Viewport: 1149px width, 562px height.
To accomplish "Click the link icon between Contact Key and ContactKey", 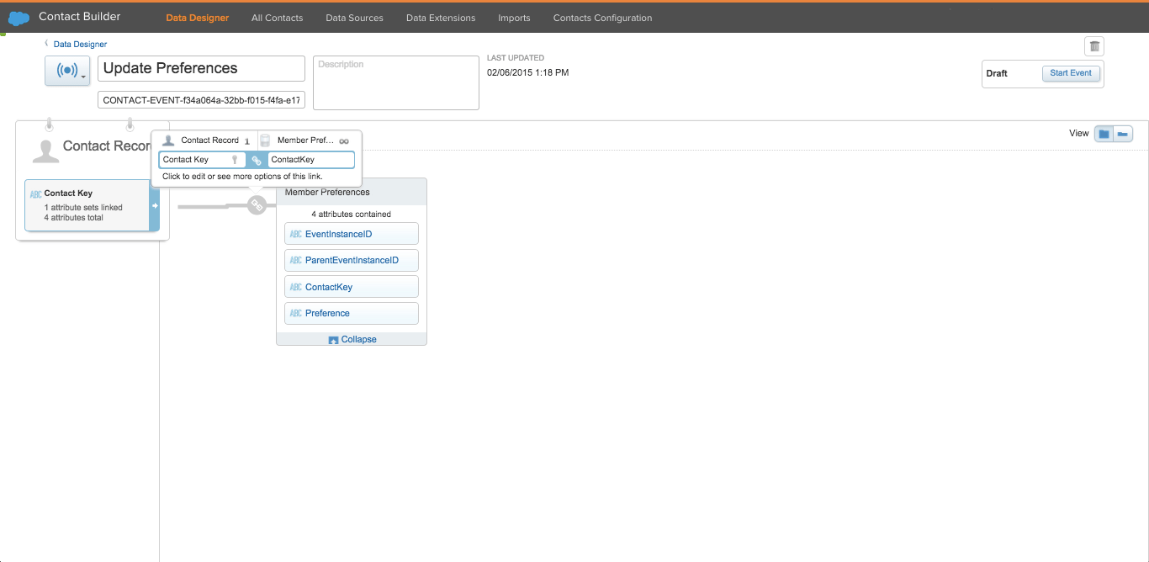I will tap(256, 160).
